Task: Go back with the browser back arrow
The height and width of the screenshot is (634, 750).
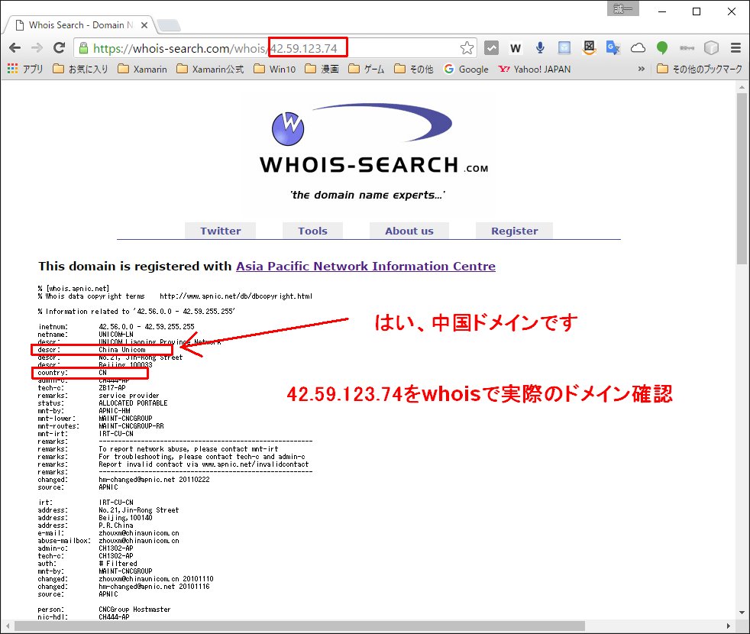Action: click(x=15, y=48)
